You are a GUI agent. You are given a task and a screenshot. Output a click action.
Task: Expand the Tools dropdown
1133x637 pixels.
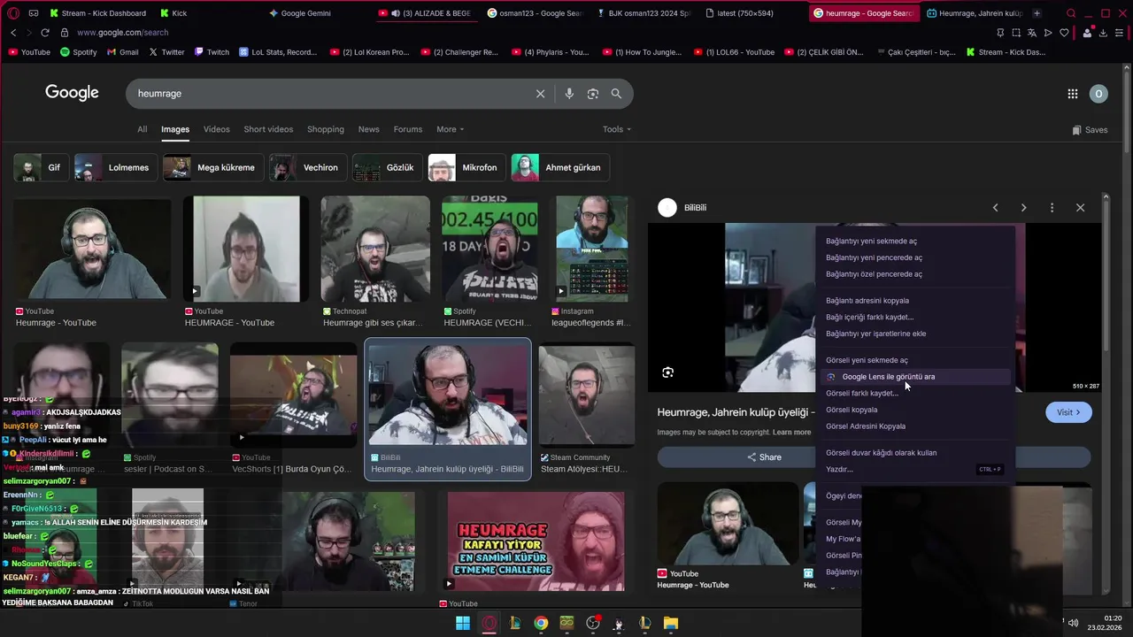pyautogui.click(x=617, y=129)
